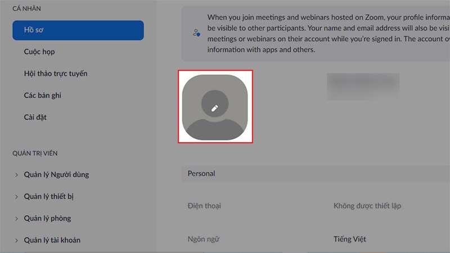Viewport: 450px width, 253px height.
Task: Open Hội thảo trực tuyến webinars
Action: click(56, 74)
